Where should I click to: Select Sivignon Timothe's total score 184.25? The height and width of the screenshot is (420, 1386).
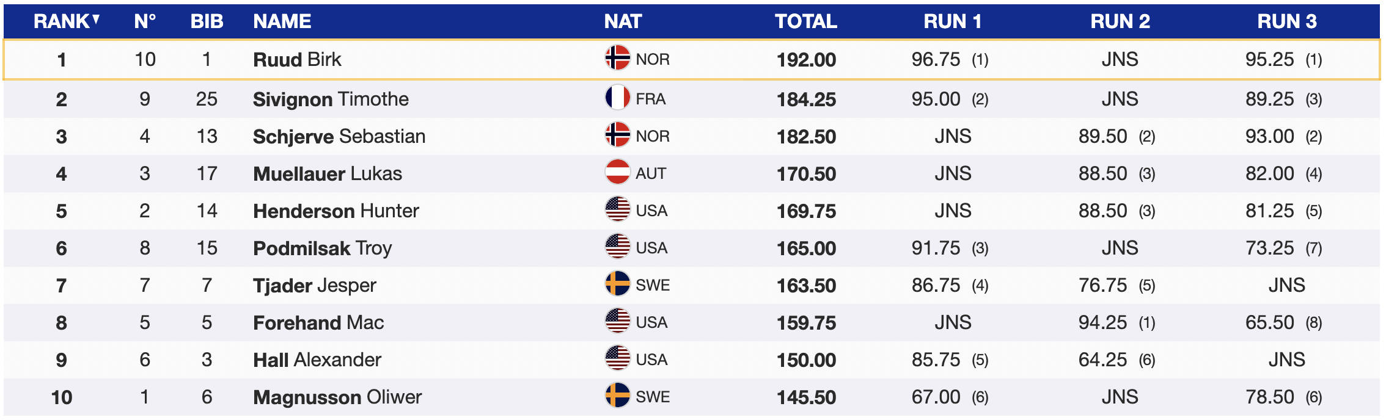(x=806, y=99)
